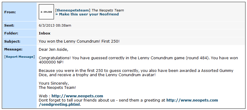
Task: Click the sent date 6/3/2013 08:38am
Action: (x=55, y=25)
